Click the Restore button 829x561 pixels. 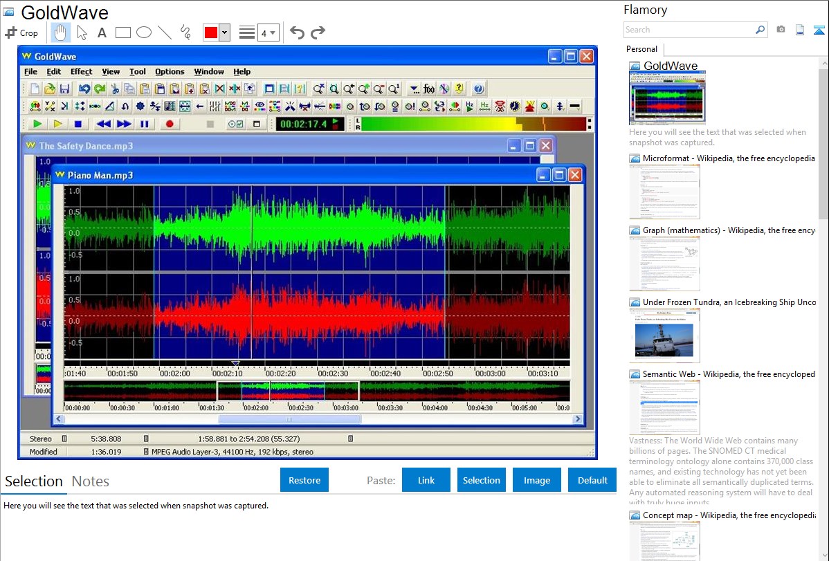tap(304, 480)
